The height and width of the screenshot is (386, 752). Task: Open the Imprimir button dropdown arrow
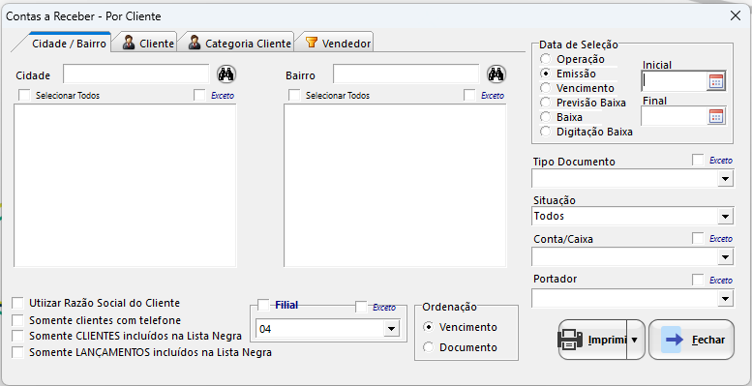tap(635, 340)
